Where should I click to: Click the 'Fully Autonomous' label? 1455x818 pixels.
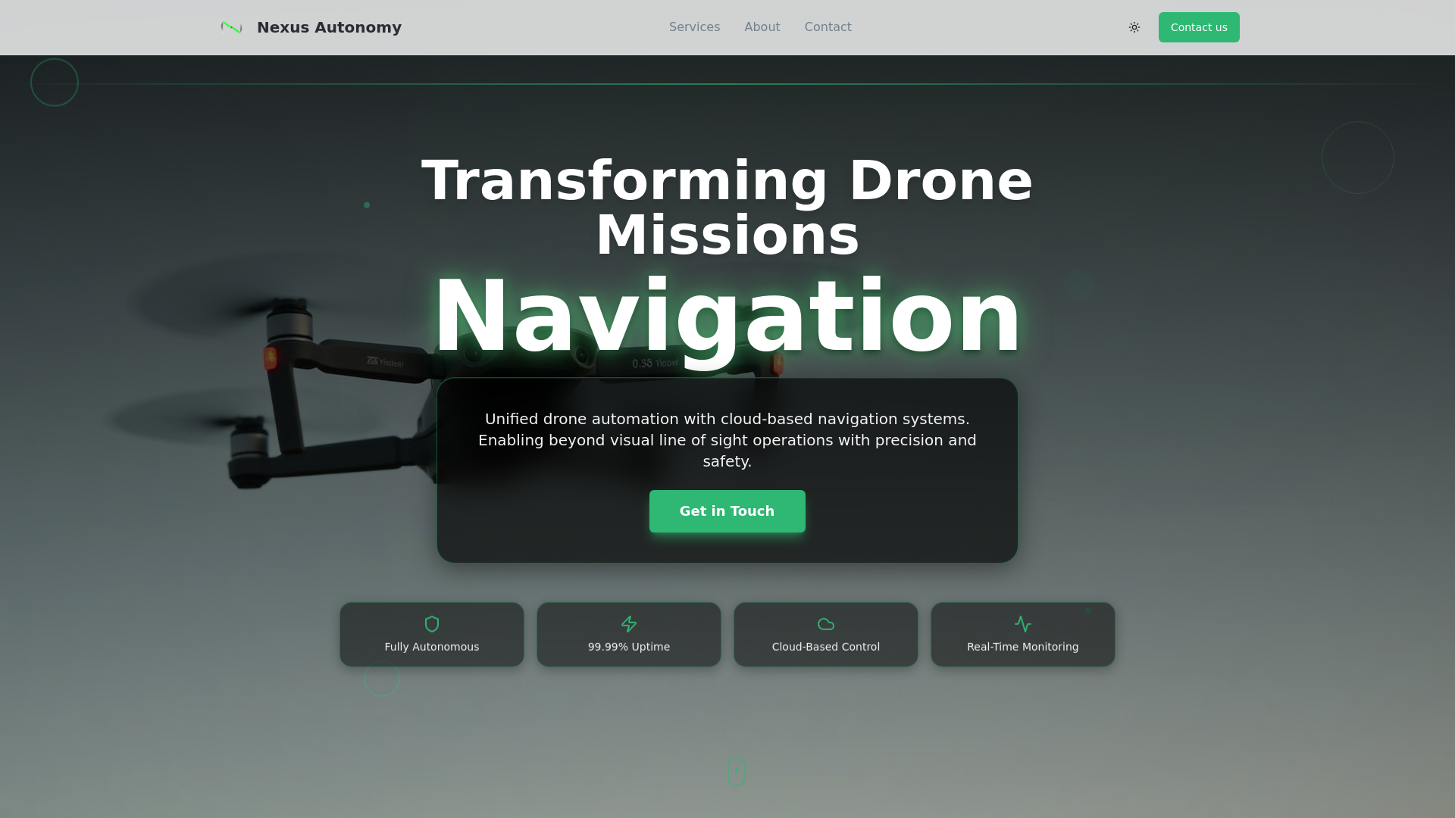pos(432,647)
